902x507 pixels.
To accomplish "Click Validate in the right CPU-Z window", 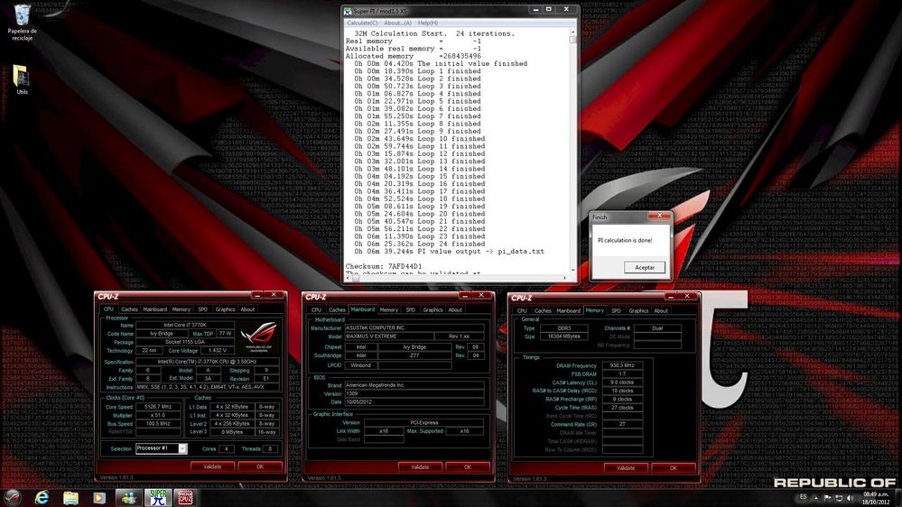I will (626, 468).
